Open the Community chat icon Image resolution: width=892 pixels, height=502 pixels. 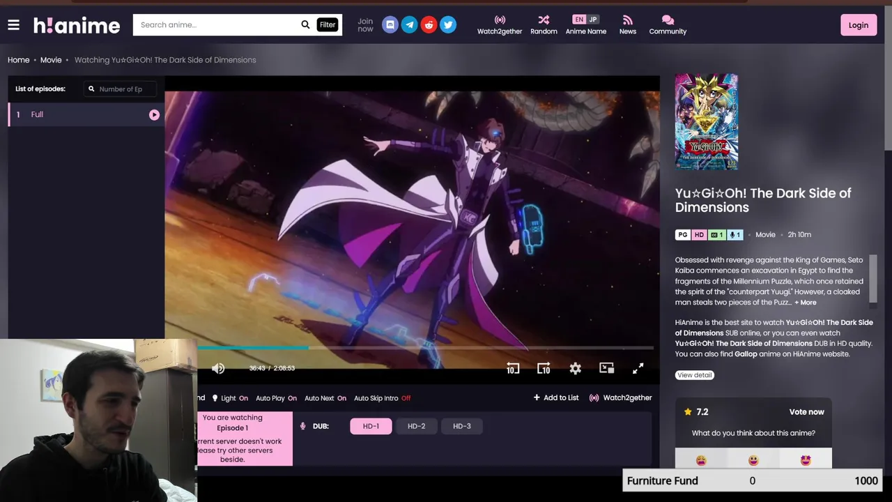tap(668, 25)
